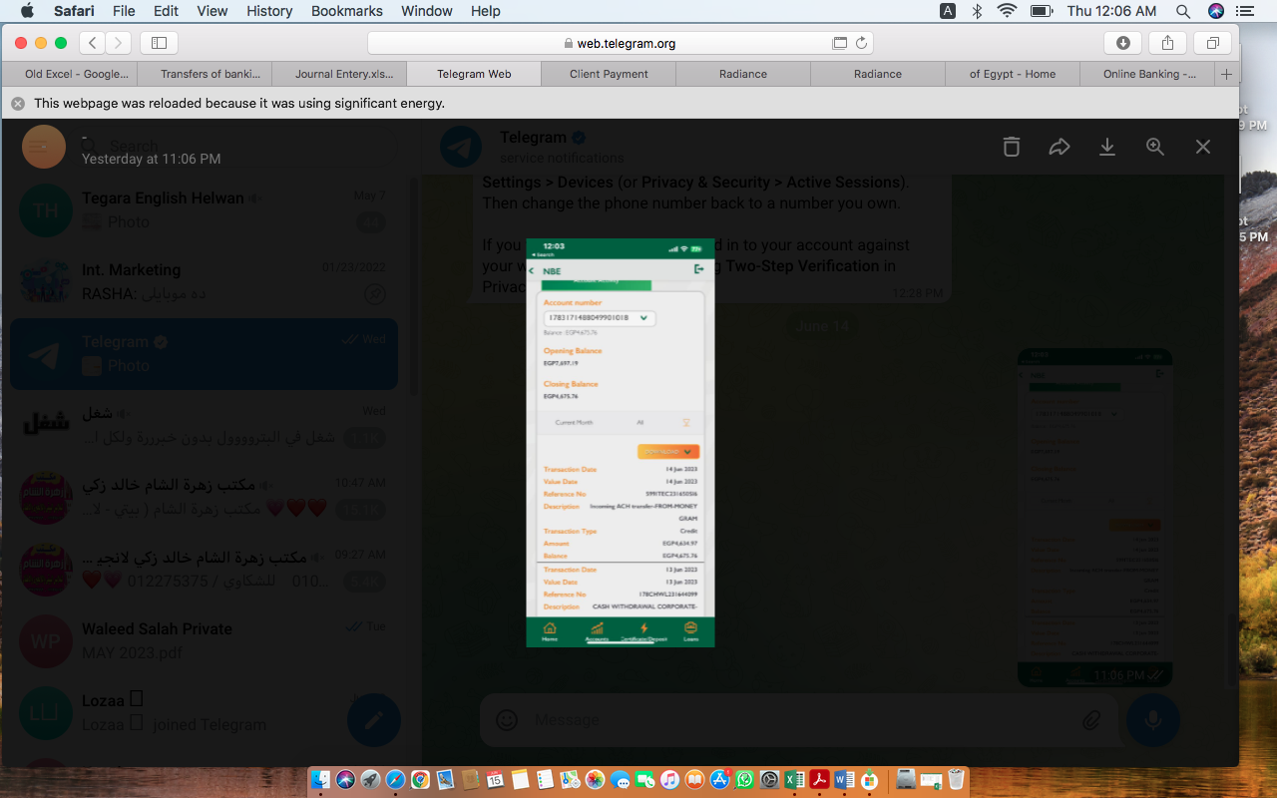
Task: Close the media viewer with the X
Action: click(x=1203, y=147)
